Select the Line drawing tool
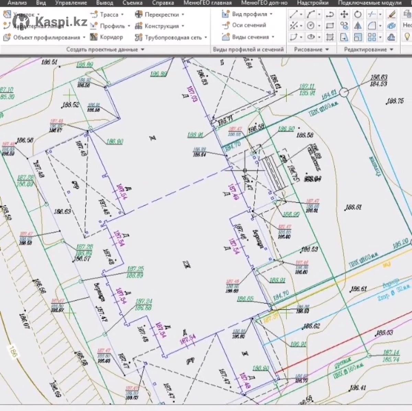This screenshot has height=411, width=412. point(294,15)
